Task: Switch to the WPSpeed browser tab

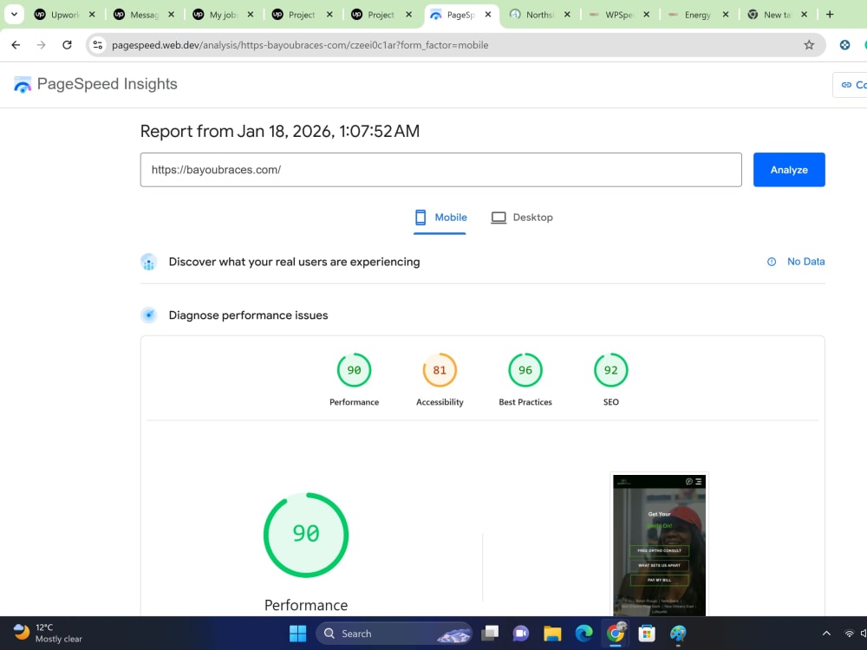Action: pos(619,15)
